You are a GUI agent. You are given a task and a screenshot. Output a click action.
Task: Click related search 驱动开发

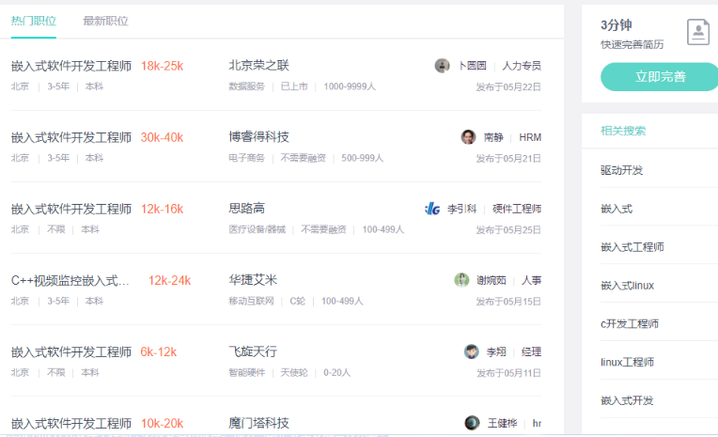pyautogui.click(x=621, y=170)
